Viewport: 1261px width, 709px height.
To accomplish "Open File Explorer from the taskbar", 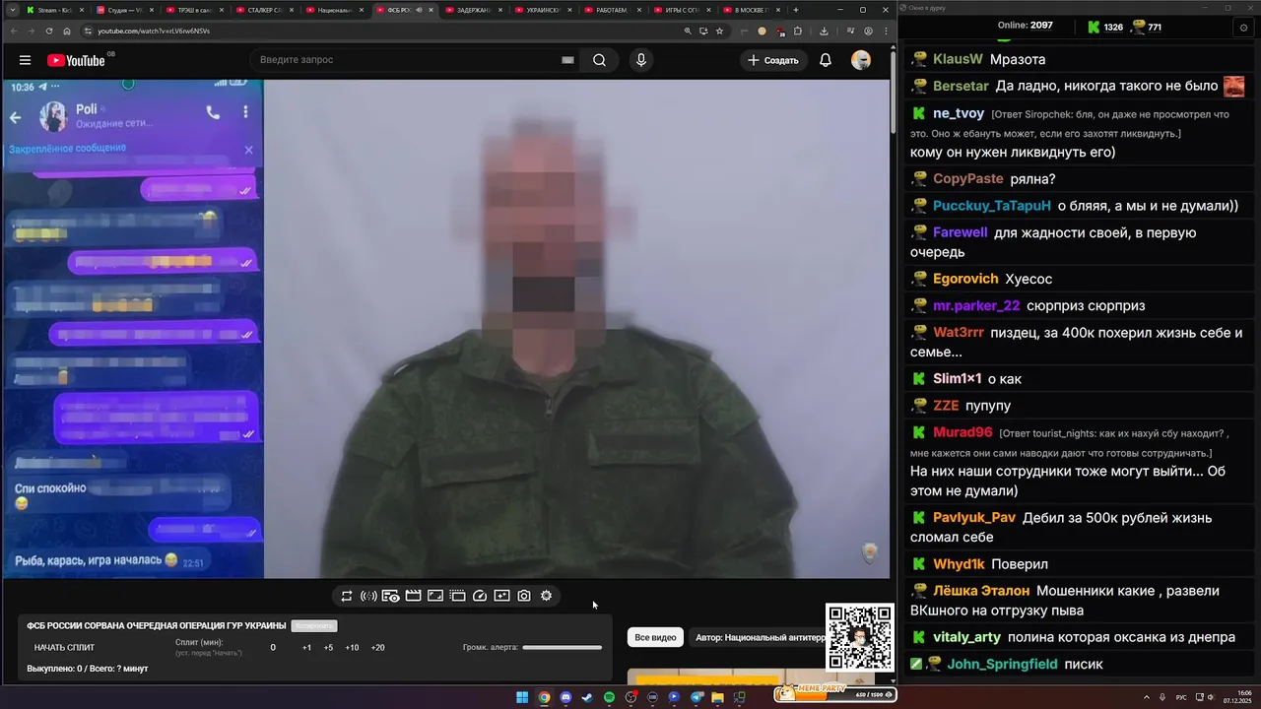I will (717, 697).
